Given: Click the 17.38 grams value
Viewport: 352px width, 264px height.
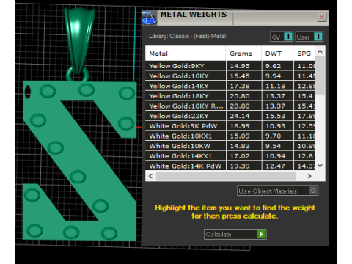Looking at the screenshot, I should pyautogui.click(x=240, y=86).
